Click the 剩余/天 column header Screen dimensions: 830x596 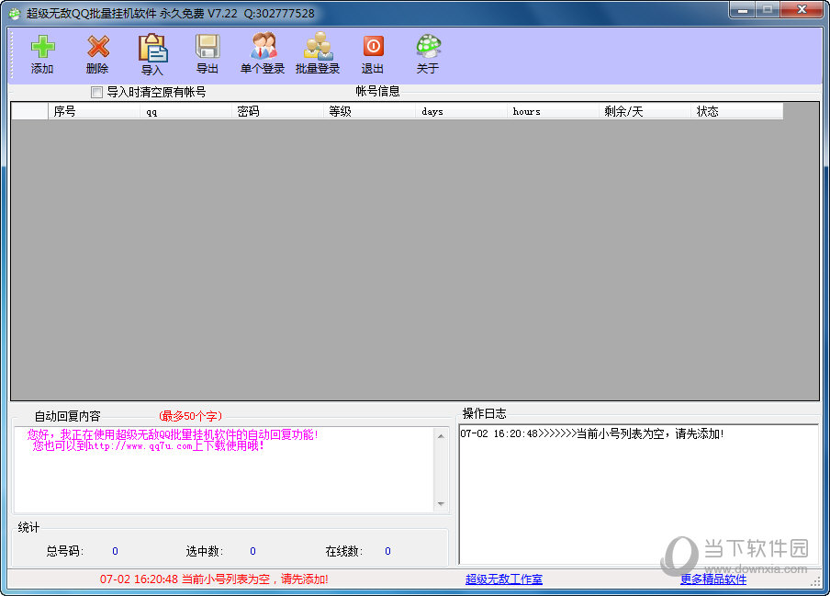click(x=645, y=111)
